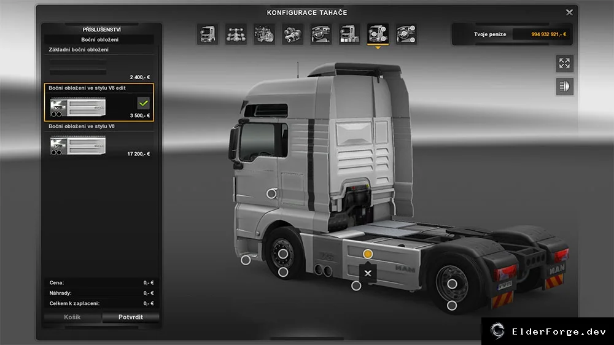The height and width of the screenshot is (345, 614).
Task: Select the front bumper accessory node
Action: (246, 260)
